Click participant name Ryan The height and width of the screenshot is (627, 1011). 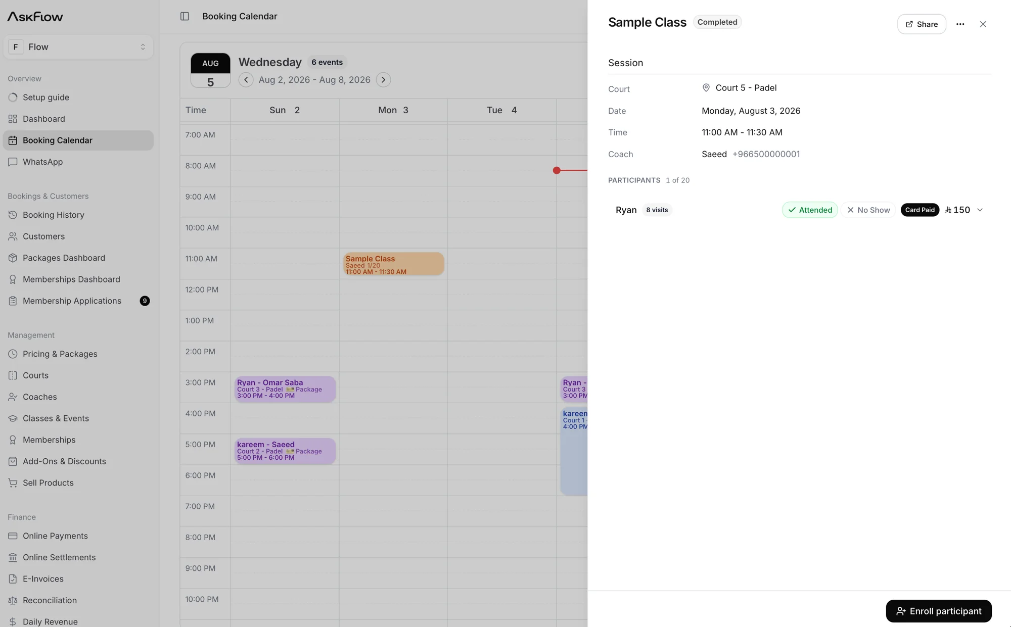626,210
